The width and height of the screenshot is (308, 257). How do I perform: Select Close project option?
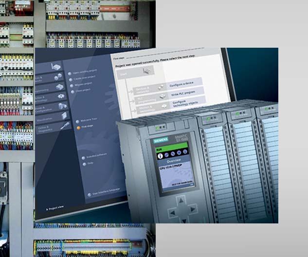click(81, 91)
